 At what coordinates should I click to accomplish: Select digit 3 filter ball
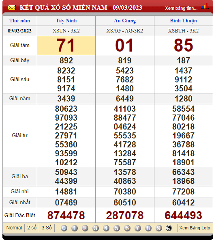(x=96, y=228)
